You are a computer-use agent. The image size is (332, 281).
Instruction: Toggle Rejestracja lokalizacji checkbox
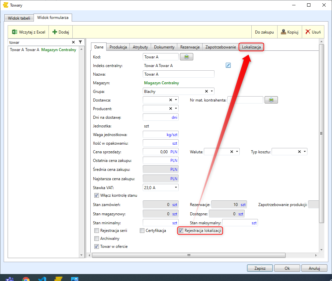click(181, 231)
